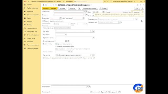Screen dimensions: 168x94
Task: Switch to the Акты выполненных работ tab
Action: tap(63, 28)
